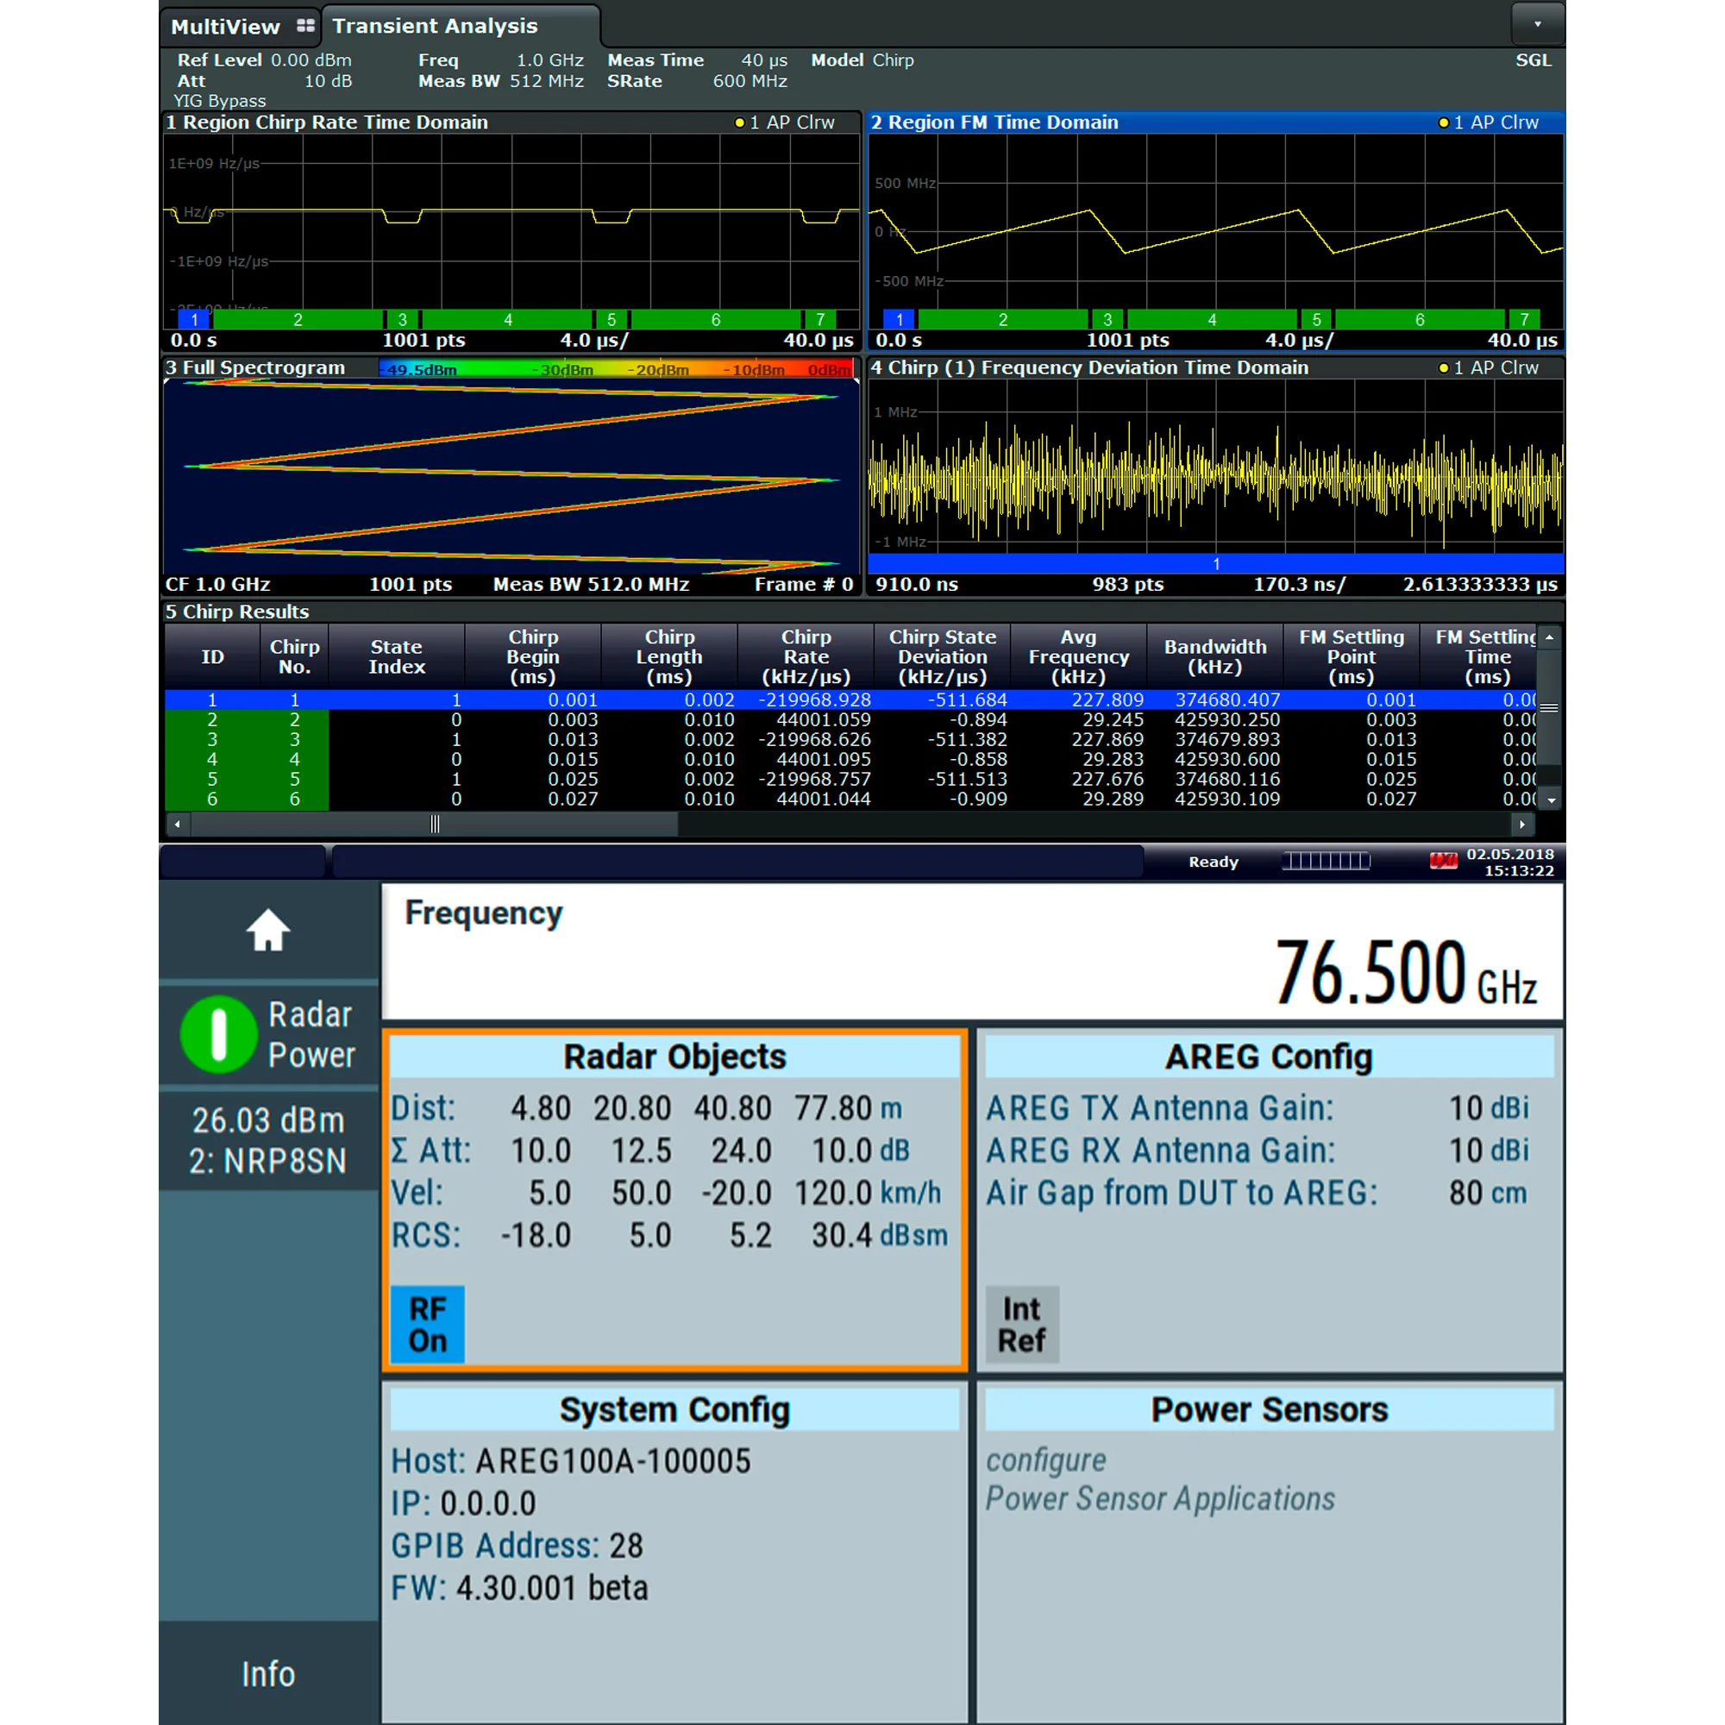Open the System Config panel header
Image resolution: width=1725 pixels, height=1725 pixels.
point(675,1410)
